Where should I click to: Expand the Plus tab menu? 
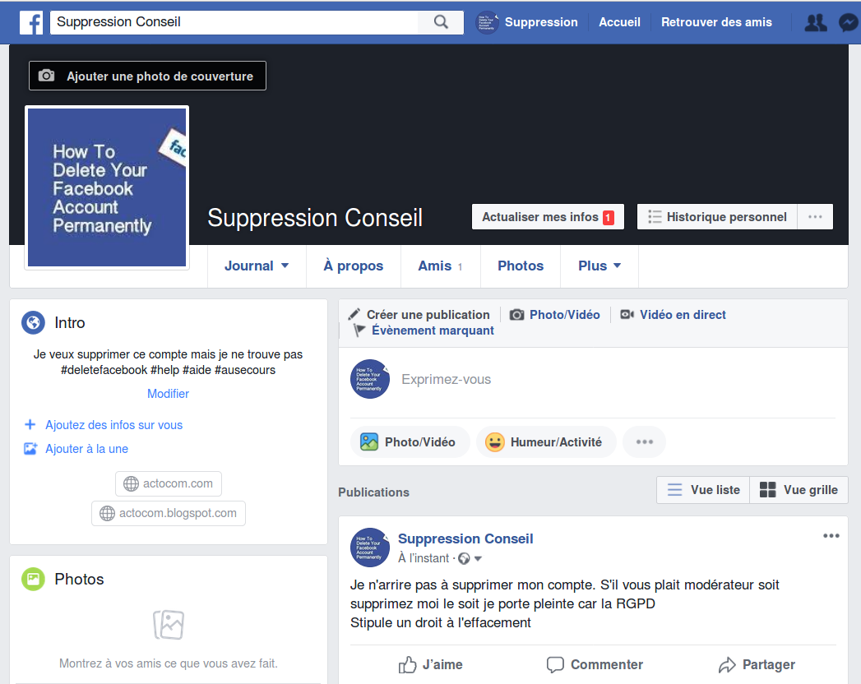[x=599, y=266]
